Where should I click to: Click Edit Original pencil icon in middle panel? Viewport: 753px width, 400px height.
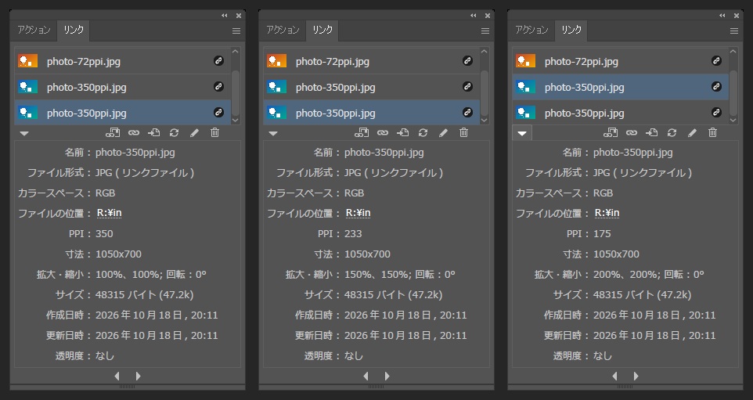tap(443, 132)
